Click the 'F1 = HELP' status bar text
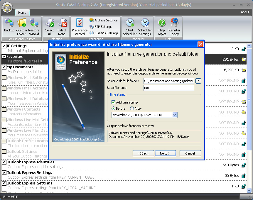This screenshot has width=253, height=200. 11,197
